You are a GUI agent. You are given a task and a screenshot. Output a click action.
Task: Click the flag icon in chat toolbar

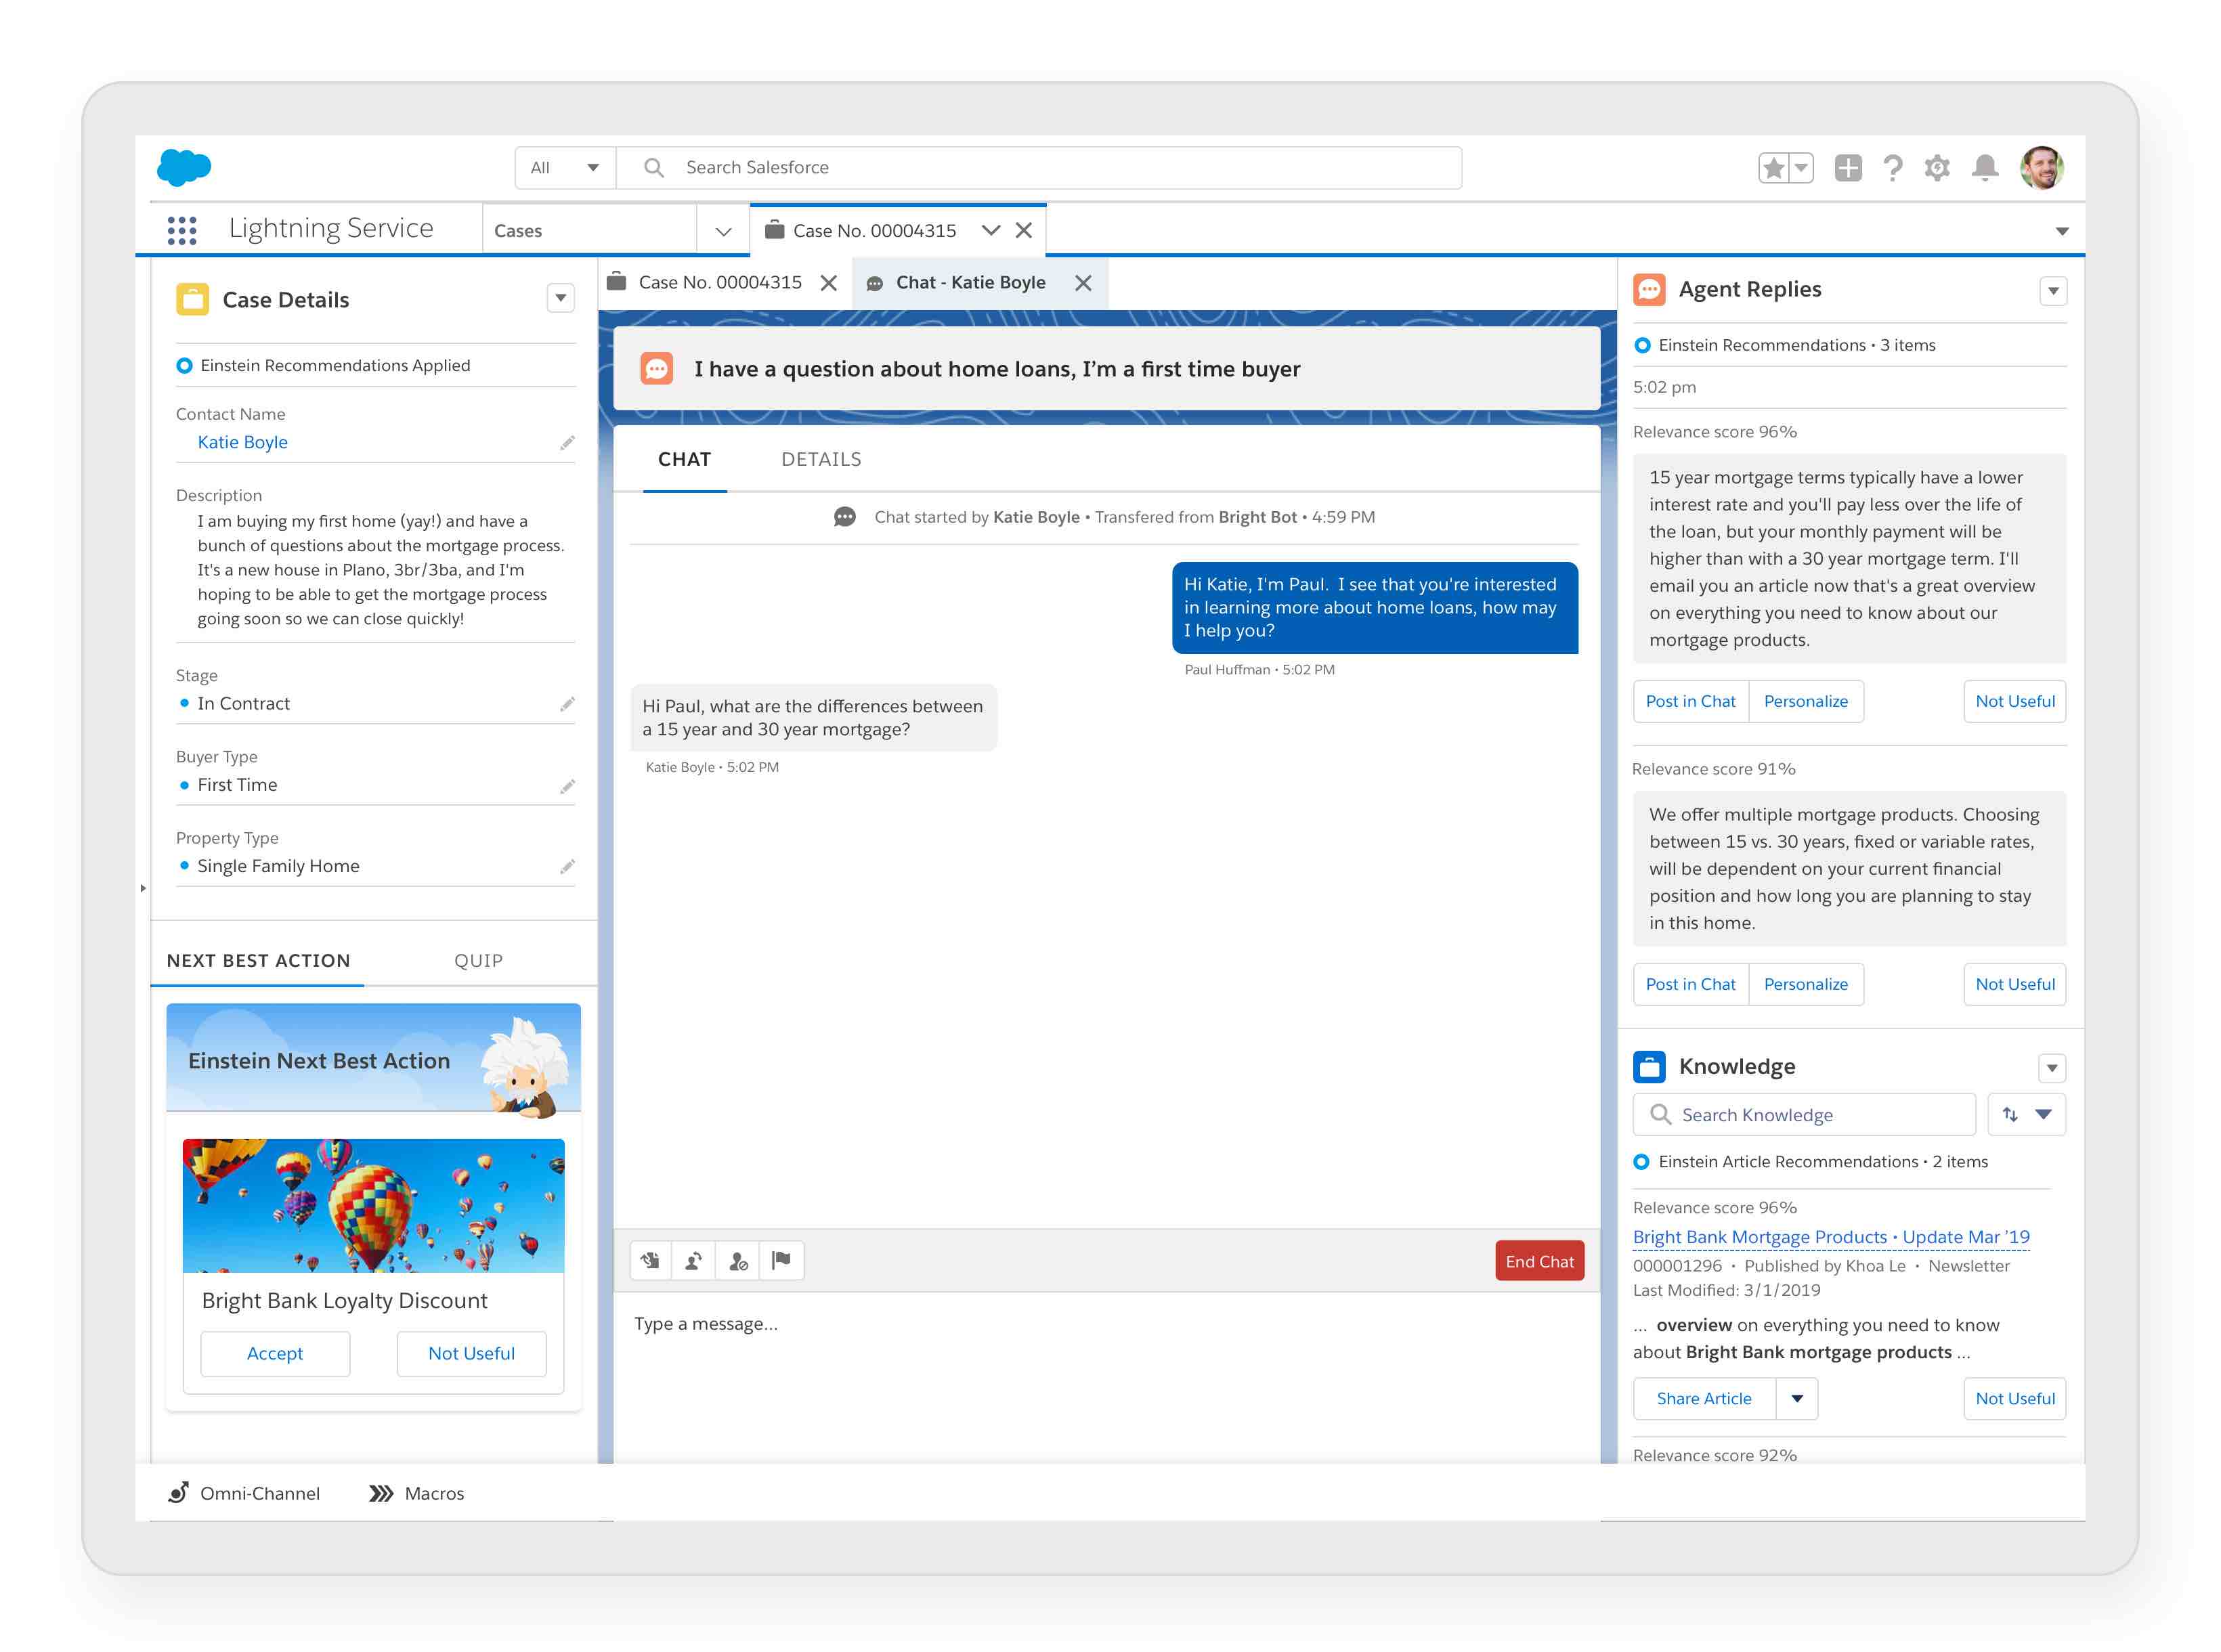coord(781,1260)
